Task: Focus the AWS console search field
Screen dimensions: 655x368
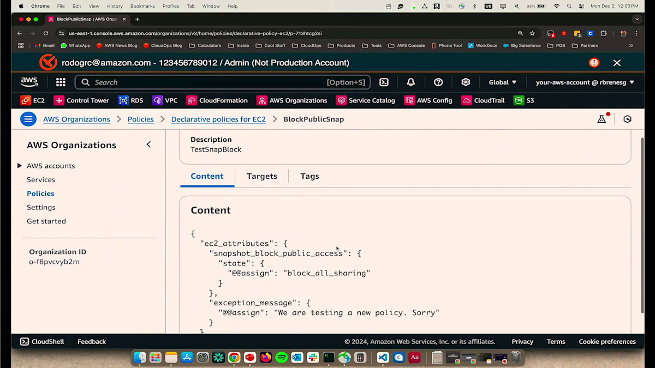Action: point(223,82)
